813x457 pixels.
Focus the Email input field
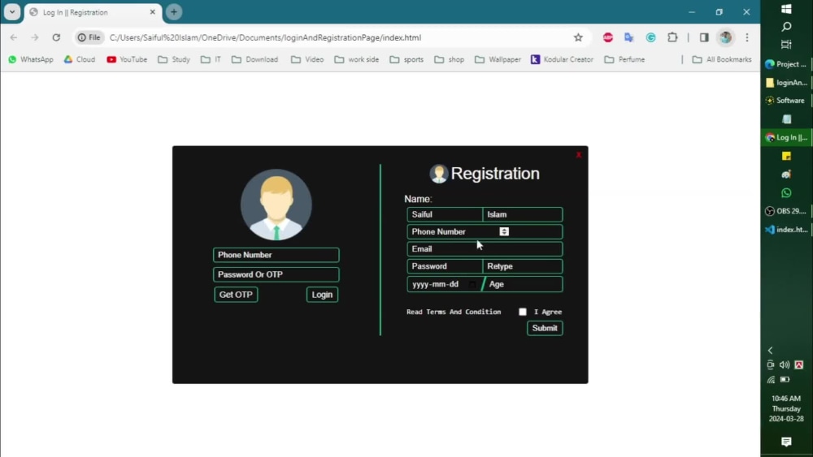pyautogui.click(x=485, y=249)
